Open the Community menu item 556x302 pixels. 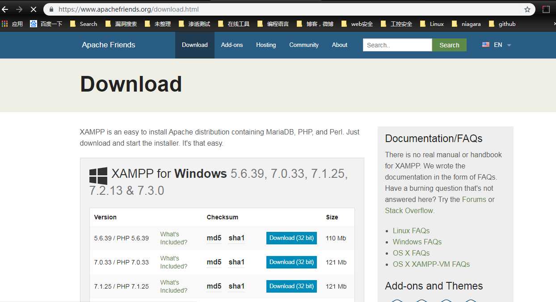(x=304, y=45)
